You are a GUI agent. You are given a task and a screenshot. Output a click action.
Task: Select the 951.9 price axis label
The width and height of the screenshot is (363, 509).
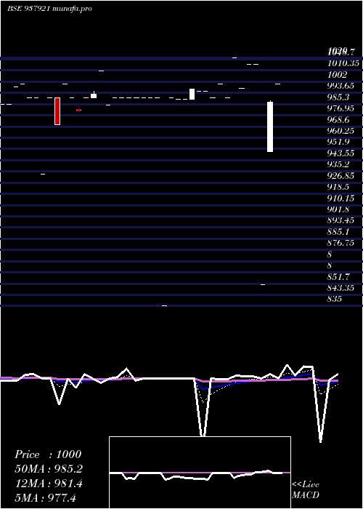tap(339, 142)
